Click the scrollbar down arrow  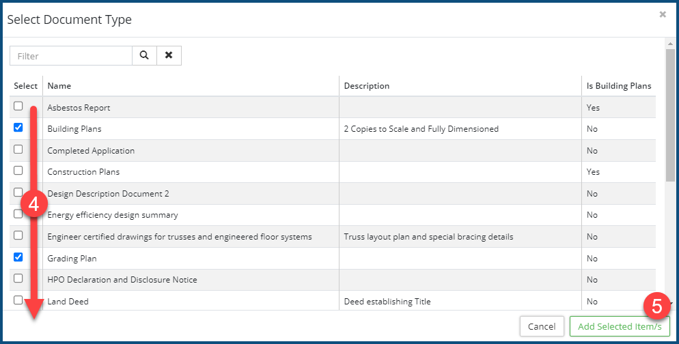point(671,304)
